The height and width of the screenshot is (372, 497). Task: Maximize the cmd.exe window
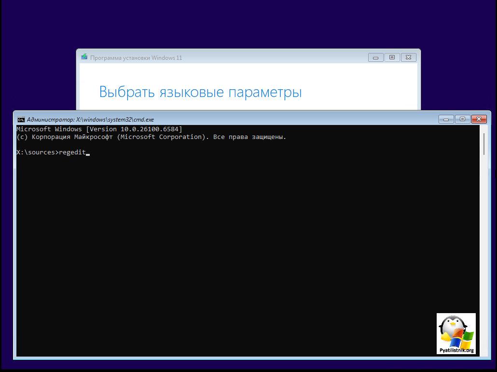click(x=462, y=119)
